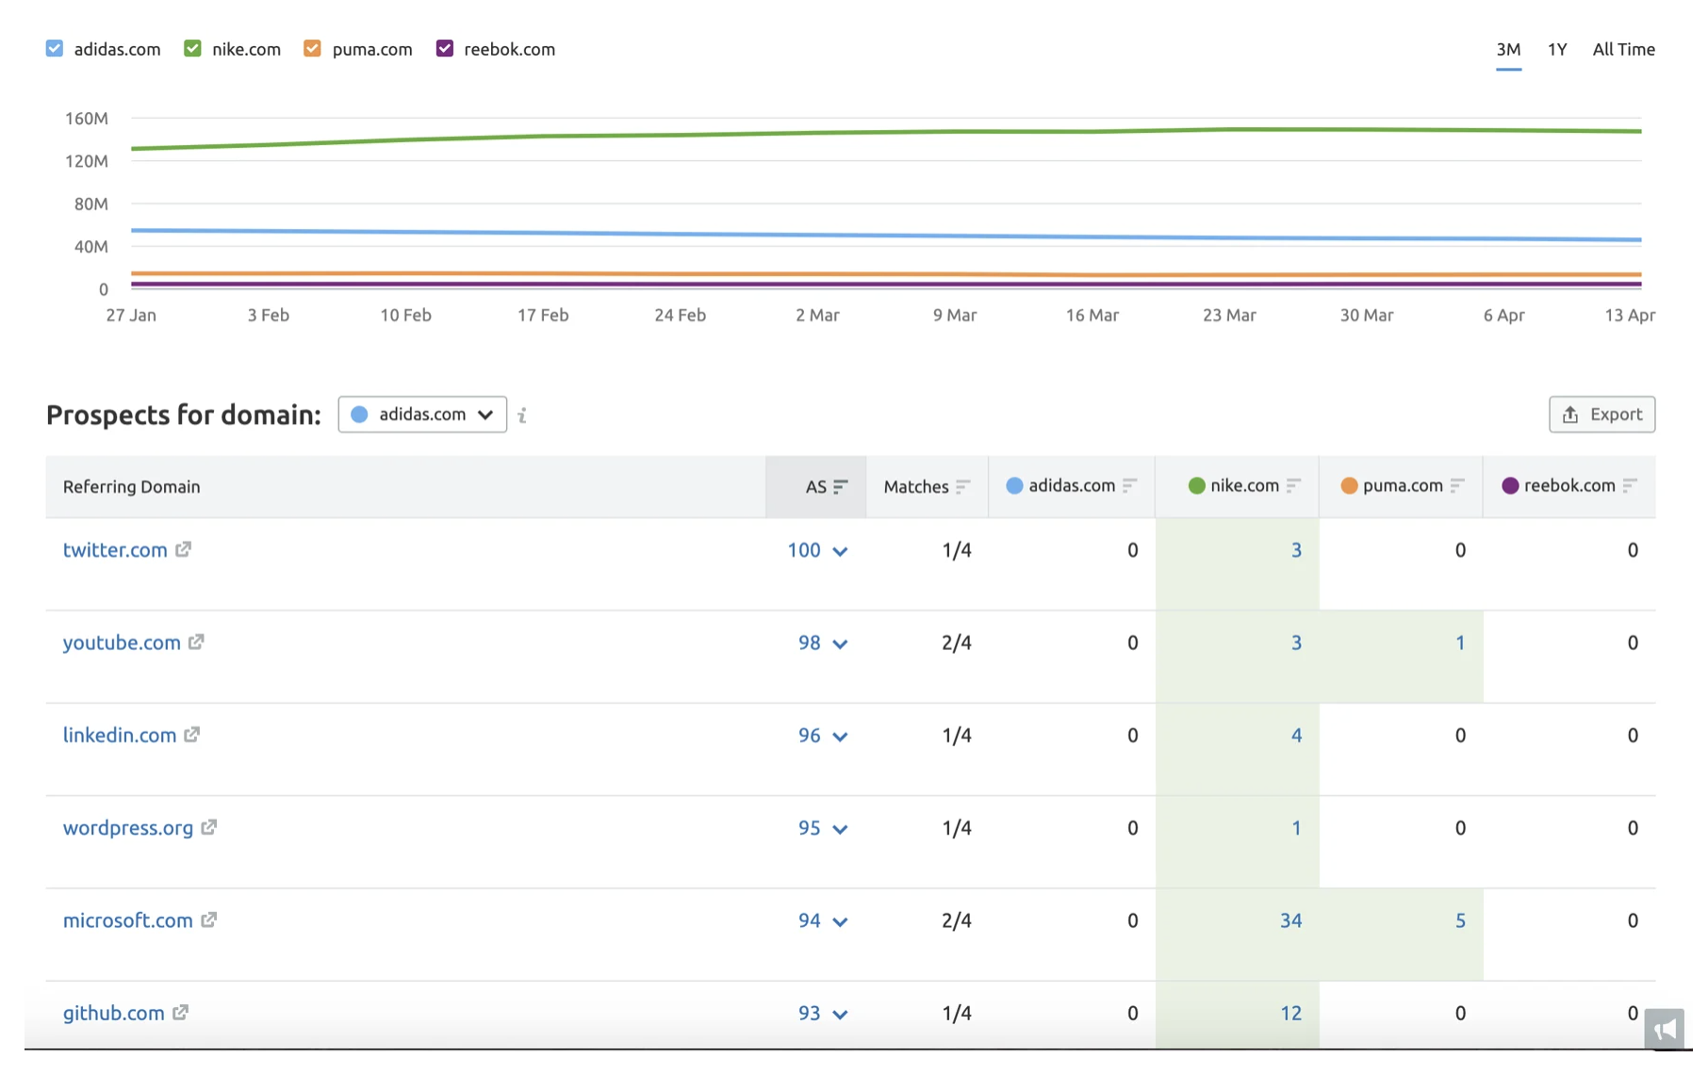Image resolution: width=1708 pixels, height=1074 pixels.
Task: Sort by nike.com column icon
Action: click(1293, 485)
